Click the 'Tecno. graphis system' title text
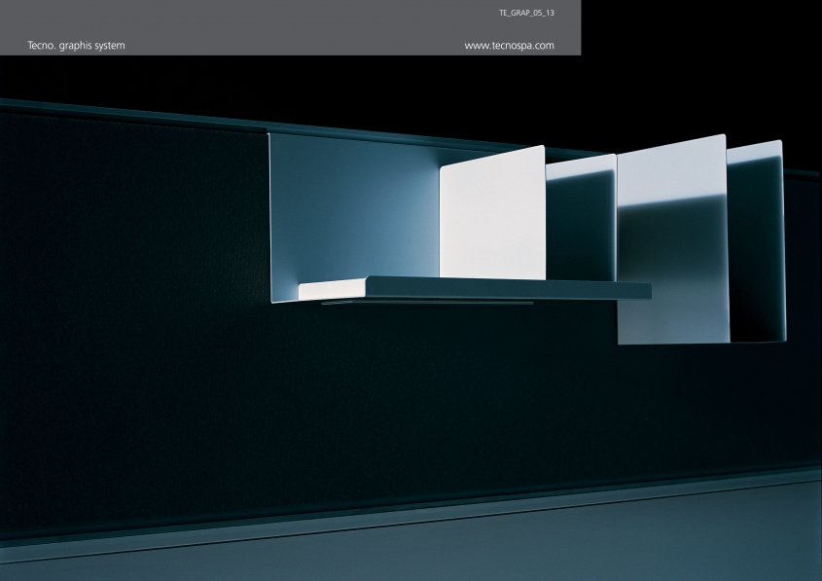This screenshot has height=581, width=822. 77,46
